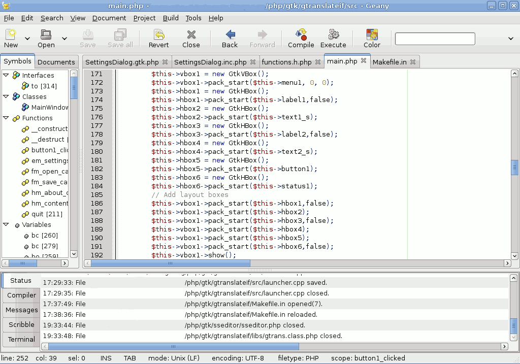Screen dimensions: 520x364
Task: Collapse the Variables tree node
Action: click(x=6, y=224)
